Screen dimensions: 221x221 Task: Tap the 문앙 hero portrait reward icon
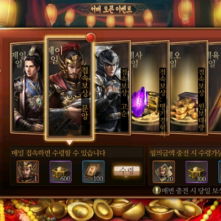pyautogui.click(x=28, y=172)
